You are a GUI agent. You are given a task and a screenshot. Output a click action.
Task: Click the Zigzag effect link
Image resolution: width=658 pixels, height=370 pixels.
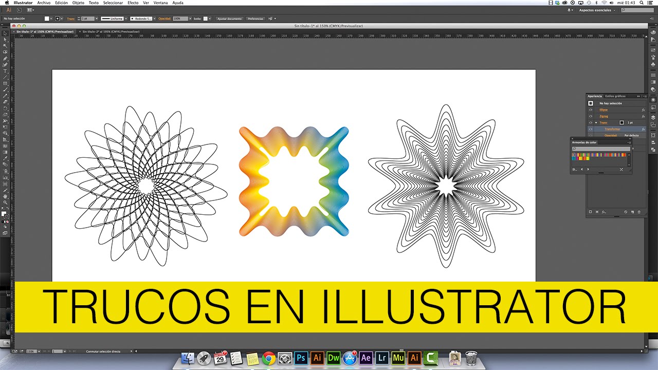click(604, 116)
